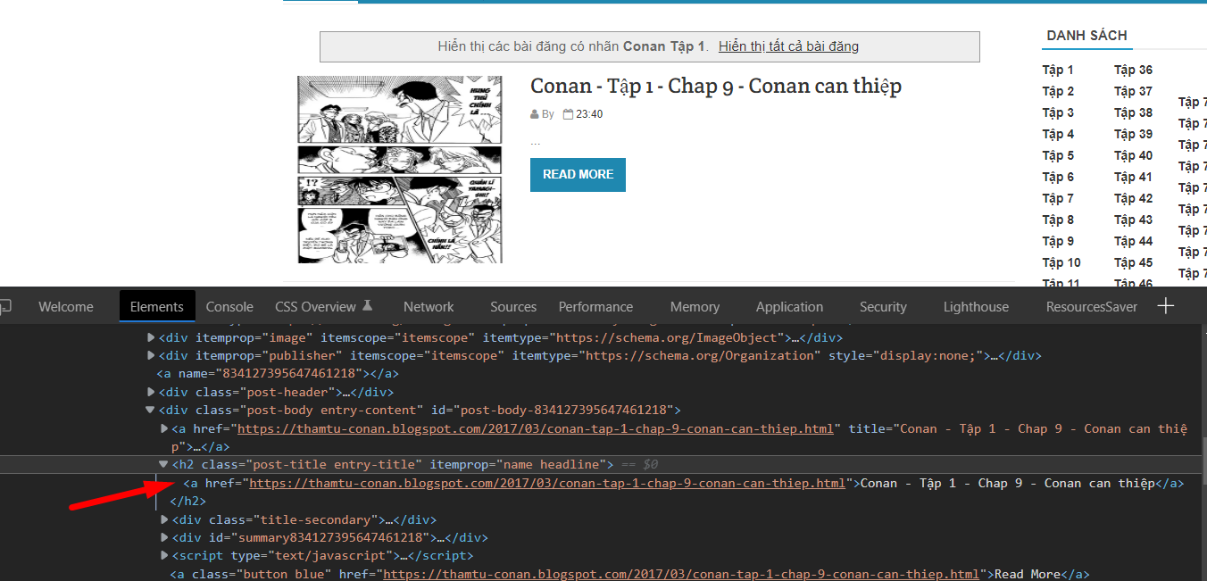Expand the title-secondary div node

click(164, 519)
